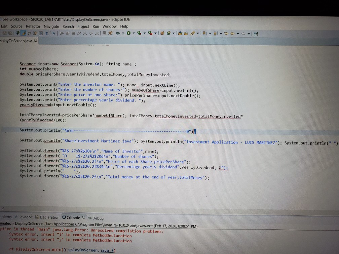This screenshot has width=339, height=254.
Task: Switch to the Debug tab
Action: point(96,218)
